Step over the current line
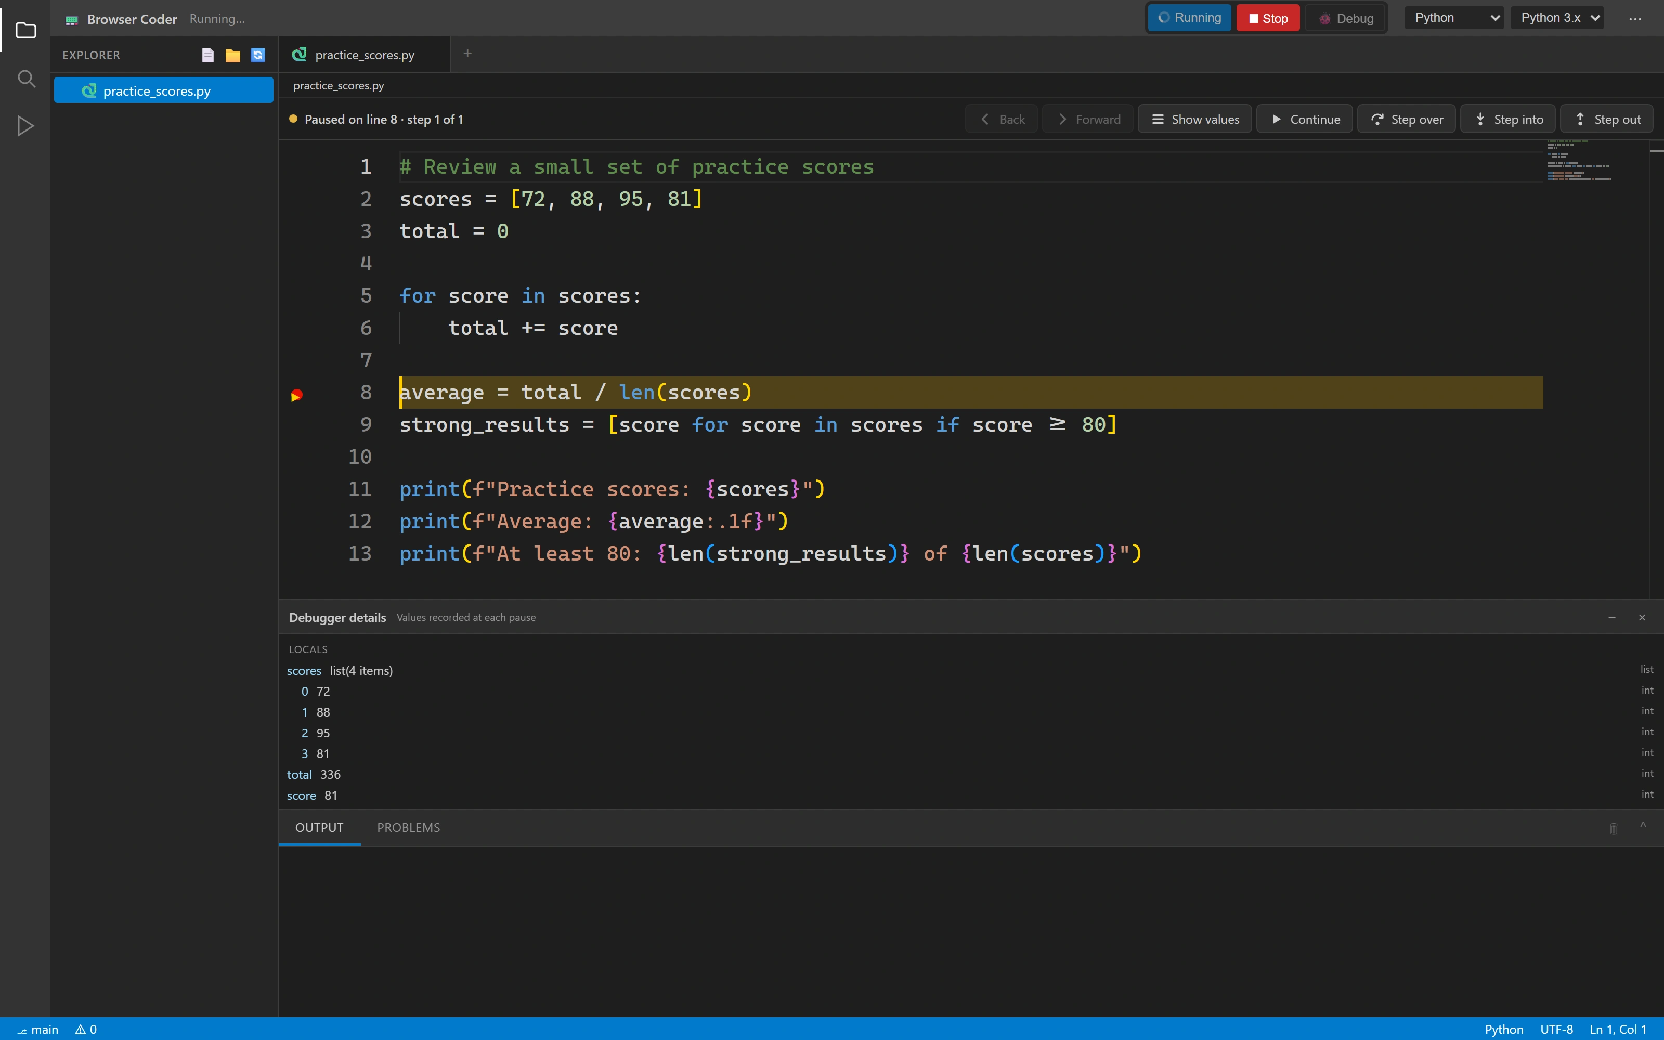Viewport: 1664px width, 1040px height. point(1406,119)
